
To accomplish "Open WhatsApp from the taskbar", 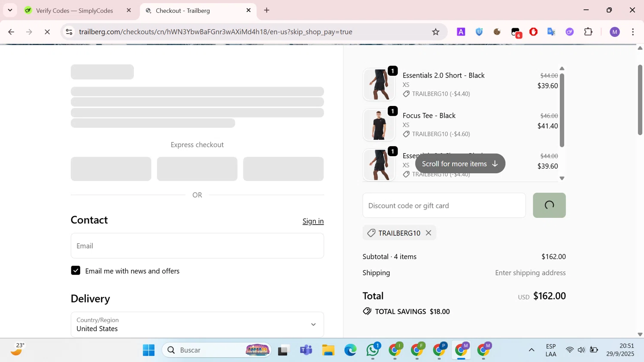I will pos(373,350).
